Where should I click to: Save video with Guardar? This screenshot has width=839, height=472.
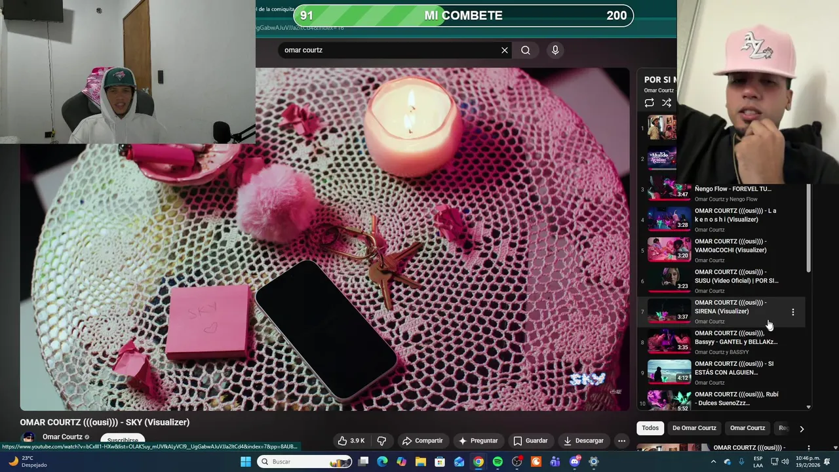(x=530, y=441)
